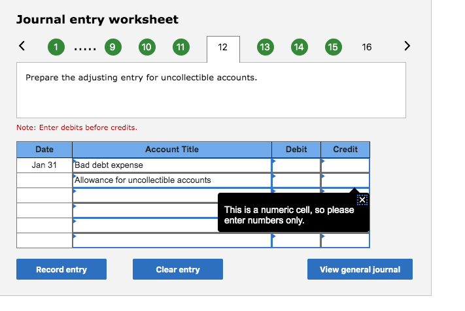Click the Credit column header
The width and height of the screenshot is (465, 311).
(x=345, y=149)
